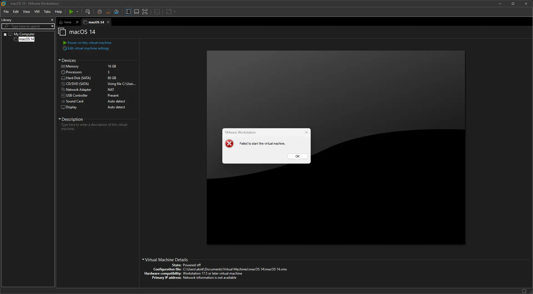The width and height of the screenshot is (533, 294).
Task: Collapse the Virtual Machine Details section
Action: pos(143,260)
